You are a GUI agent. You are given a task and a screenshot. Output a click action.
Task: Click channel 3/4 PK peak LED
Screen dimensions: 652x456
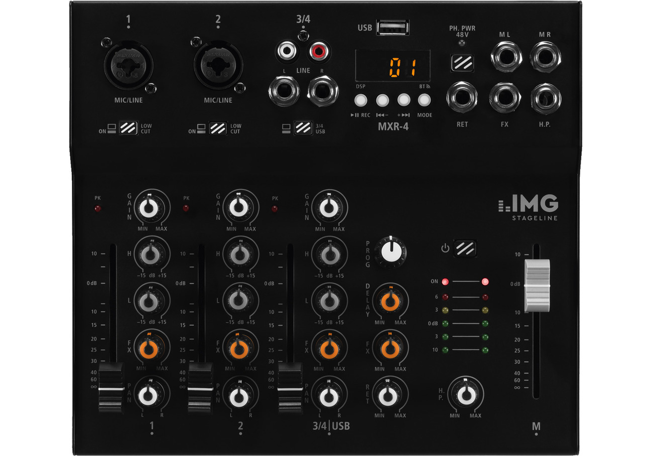275,208
